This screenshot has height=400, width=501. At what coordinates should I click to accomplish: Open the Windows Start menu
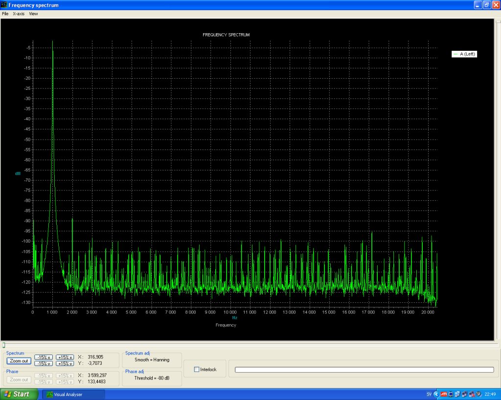click(19, 394)
